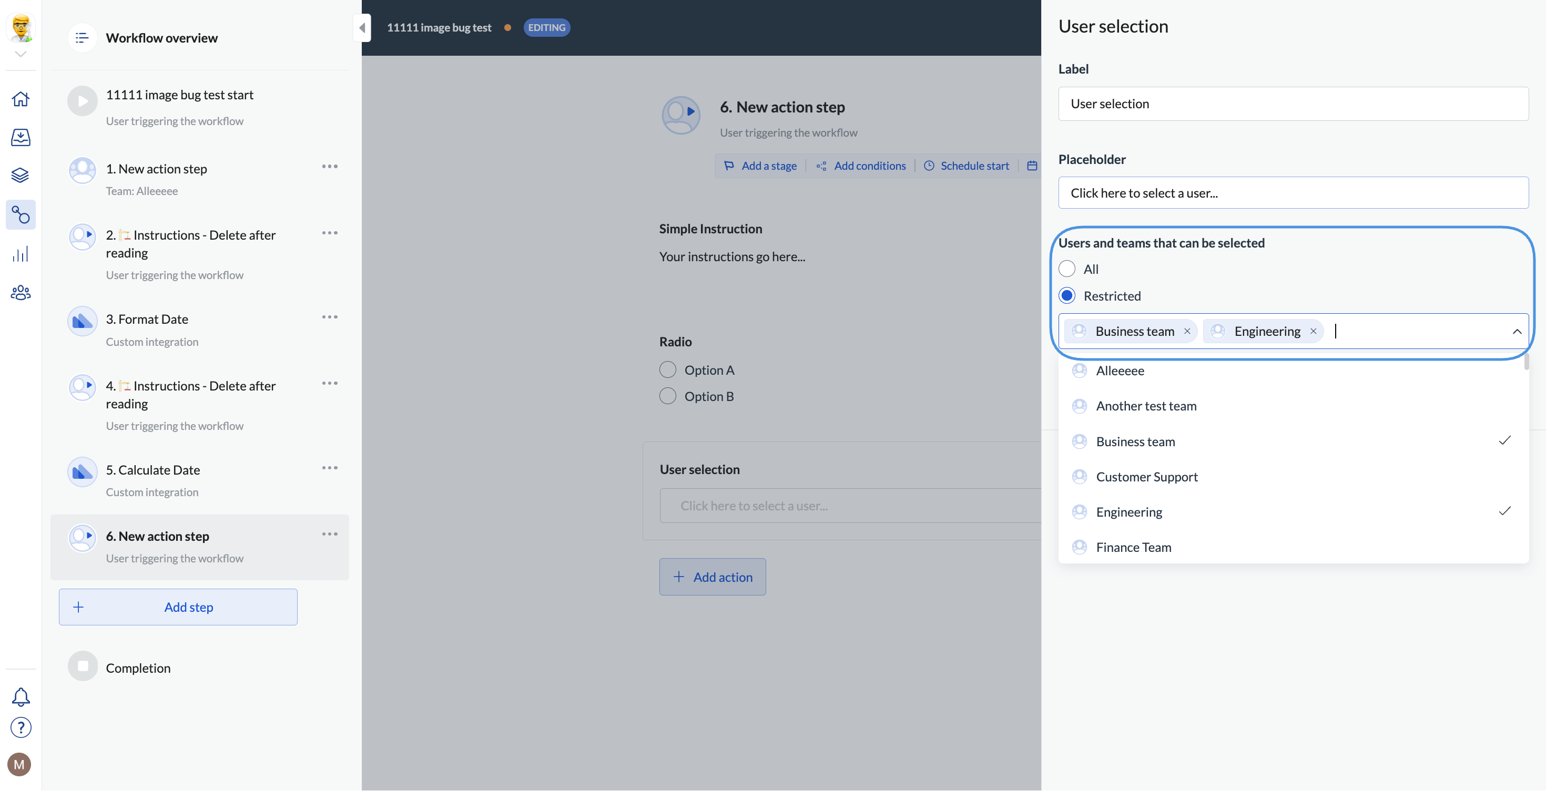Open the inbox tray icon
1546x791 pixels.
point(21,137)
